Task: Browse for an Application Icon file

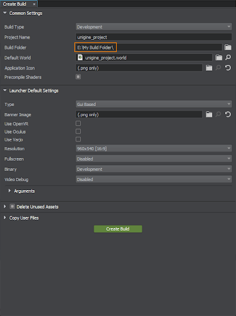Action: tap(209, 68)
